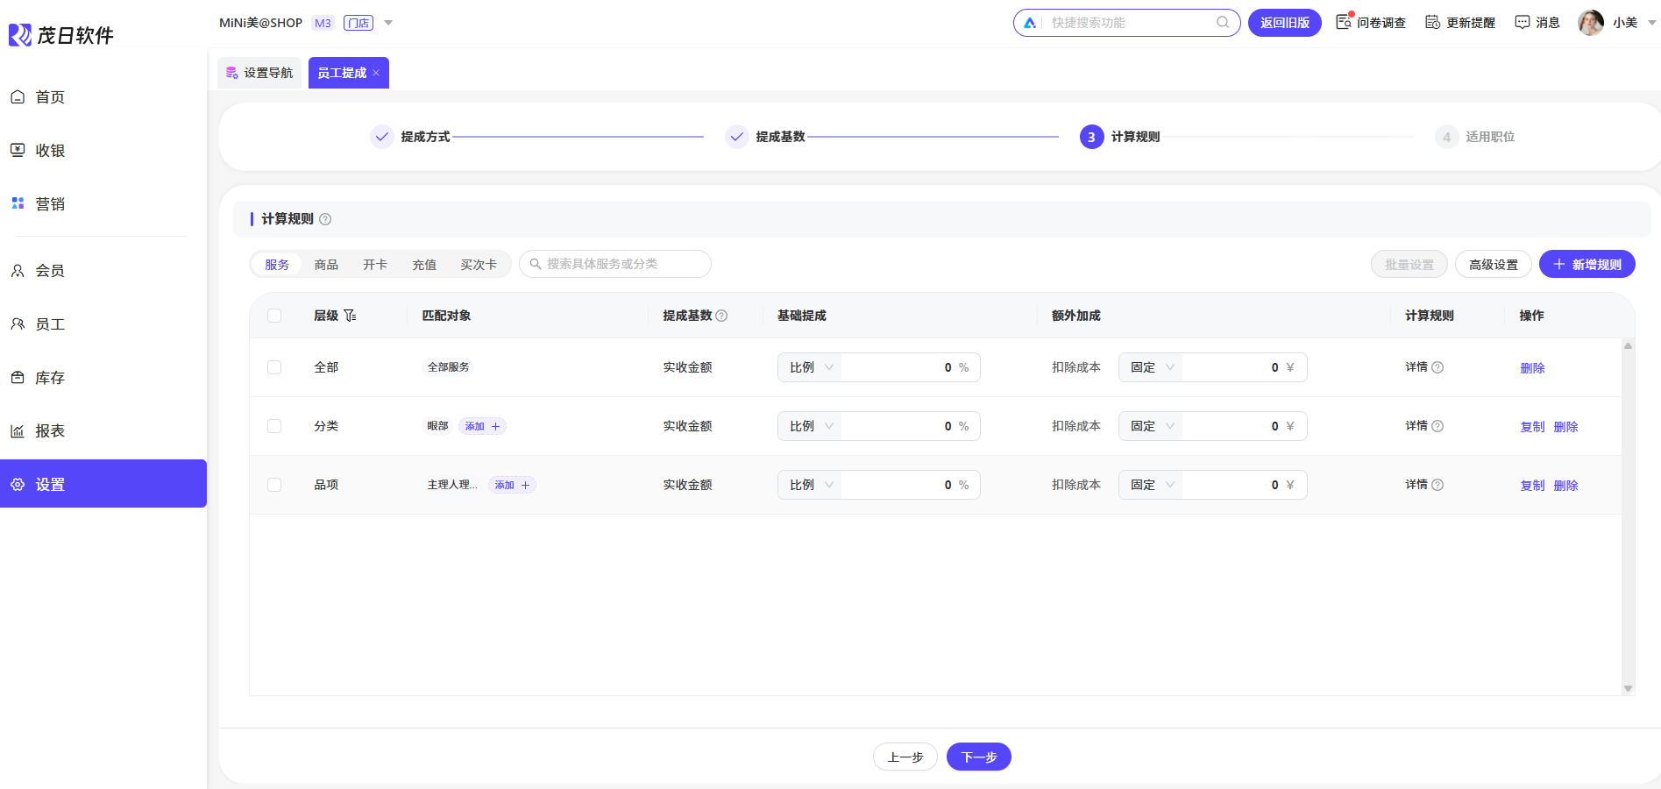
Task: Expand the store switcher dropdown arrow
Action: pyautogui.click(x=388, y=23)
